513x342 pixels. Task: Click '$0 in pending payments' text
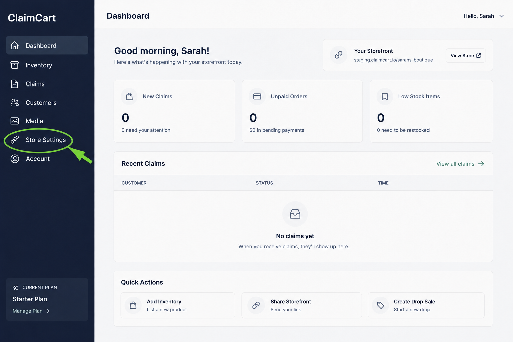tap(277, 130)
